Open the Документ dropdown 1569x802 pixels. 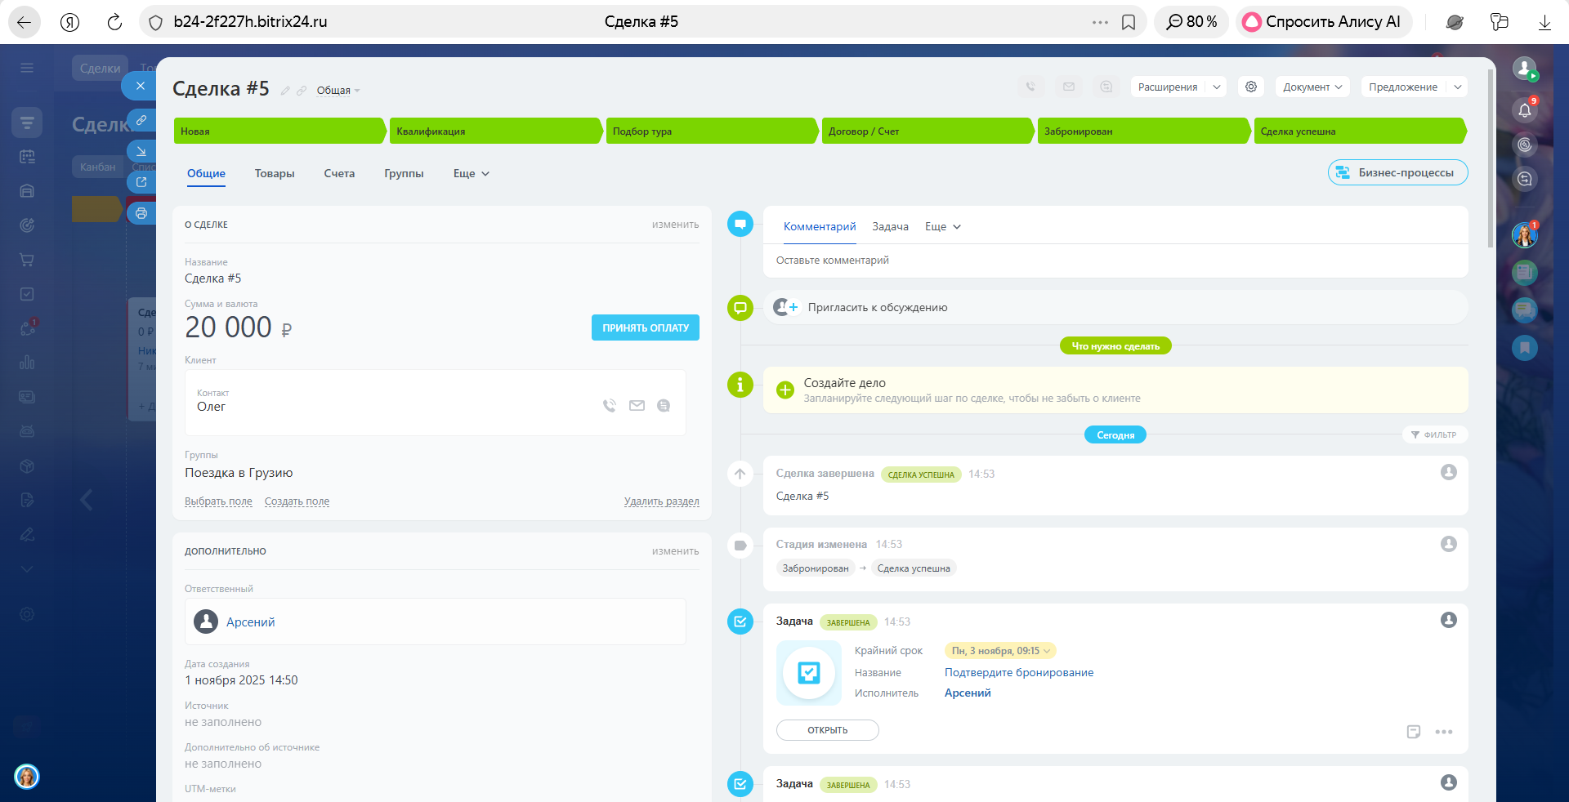pos(1312,87)
